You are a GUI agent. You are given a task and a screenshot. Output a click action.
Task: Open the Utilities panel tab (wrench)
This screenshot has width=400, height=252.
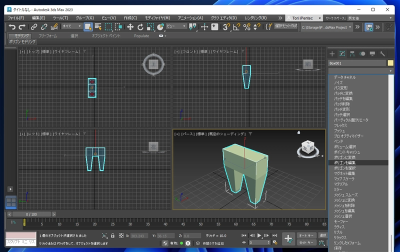tap(382, 54)
